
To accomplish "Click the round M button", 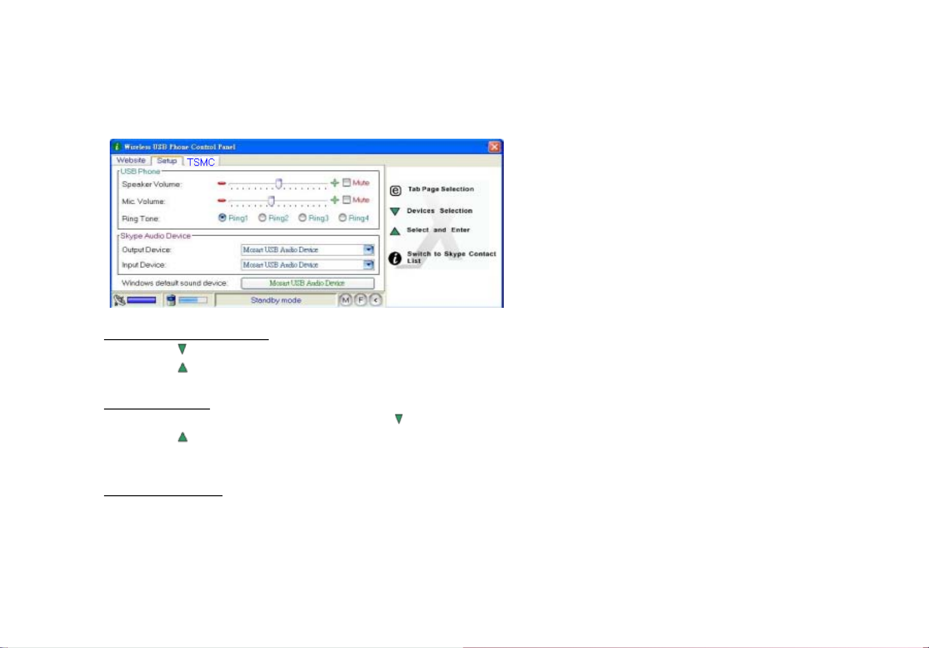I will (345, 300).
